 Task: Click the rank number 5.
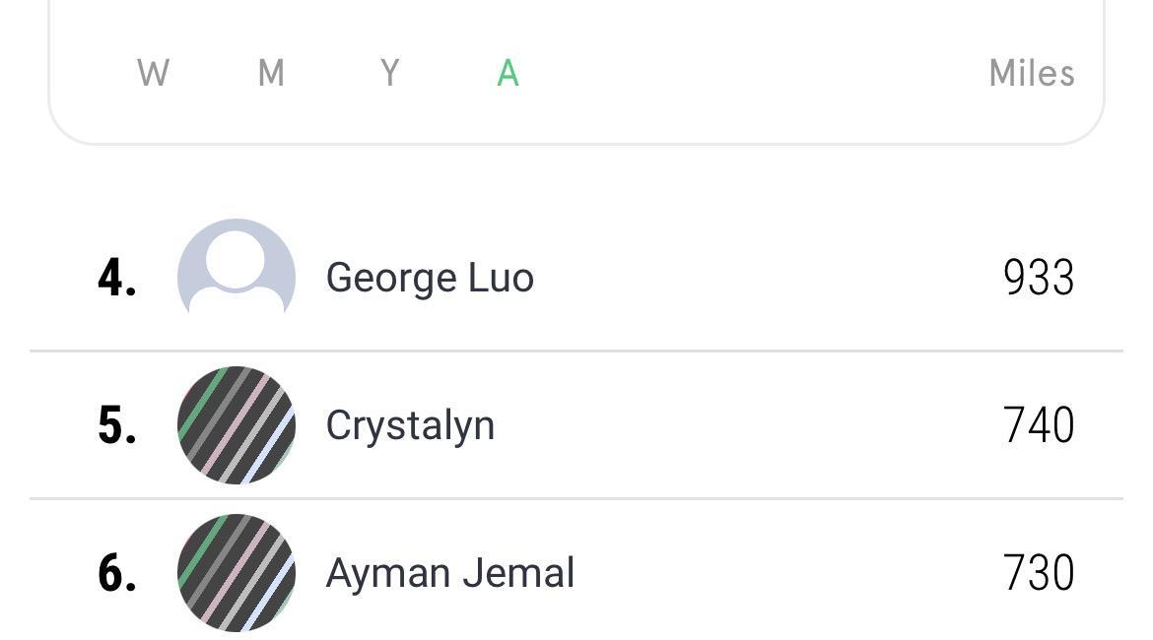point(117,426)
